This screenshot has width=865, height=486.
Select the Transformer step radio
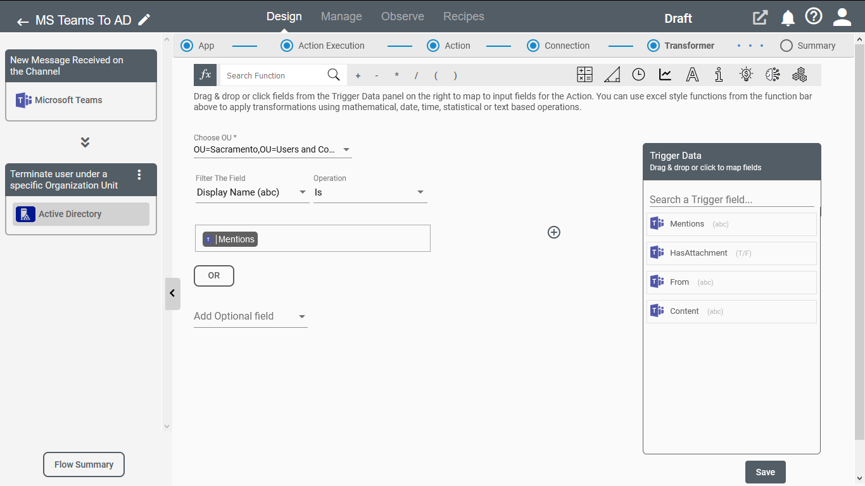coord(653,46)
